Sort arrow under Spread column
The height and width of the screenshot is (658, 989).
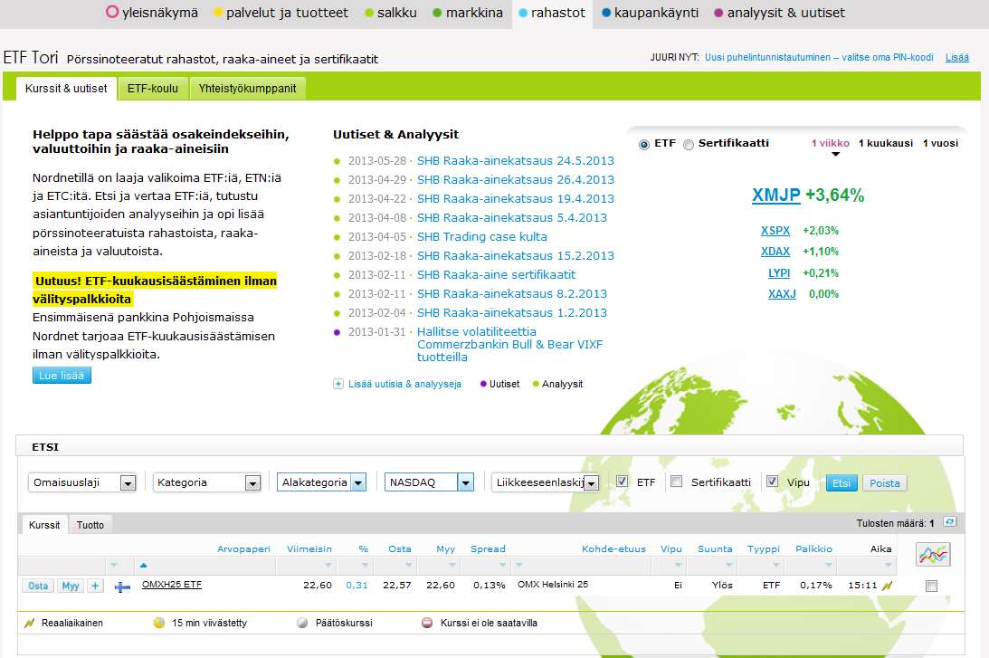pyautogui.click(x=503, y=566)
